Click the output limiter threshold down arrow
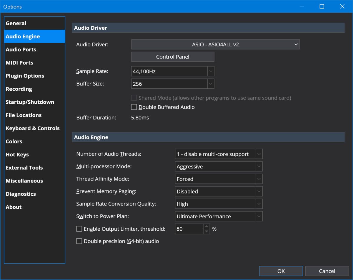Screen dimensions: 353x280 click(207, 232)
